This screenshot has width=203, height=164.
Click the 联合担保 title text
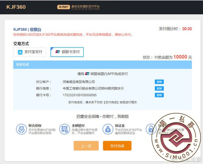click(x=35, y=126)
